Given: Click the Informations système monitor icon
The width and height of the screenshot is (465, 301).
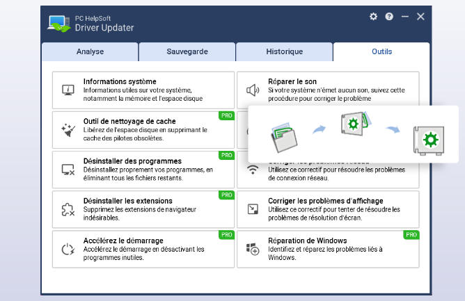Looking at the screenshot, I should click(x=68, y=90).
